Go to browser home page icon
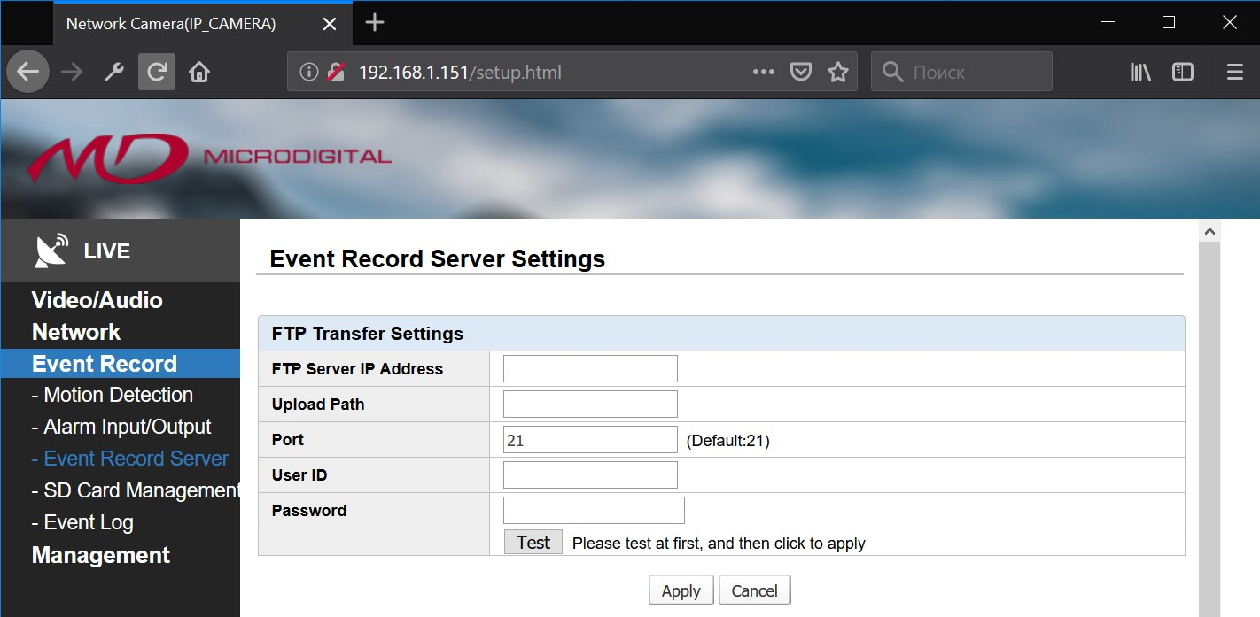1260x617 pixels. click(199, 73)
